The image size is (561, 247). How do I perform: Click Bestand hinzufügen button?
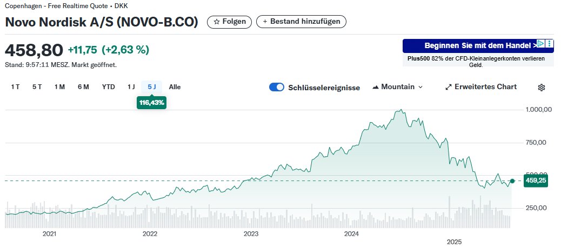click(301, 22)
